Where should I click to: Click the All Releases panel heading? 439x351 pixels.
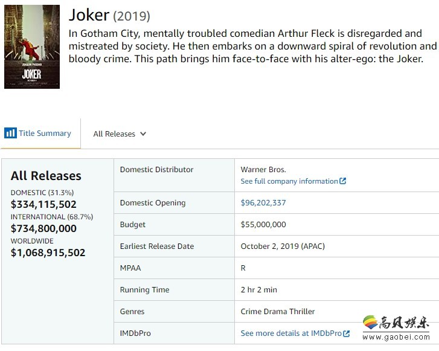coord(46,176)
